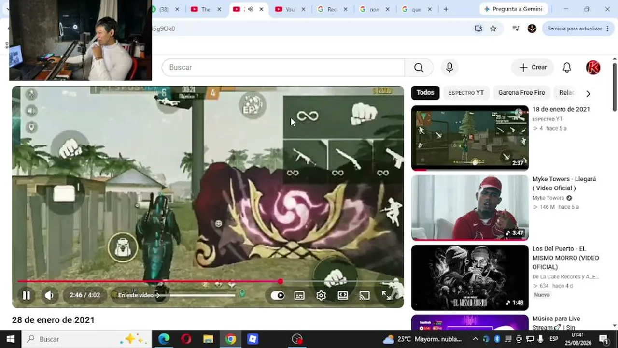Open the Windows Start menu
This screenshot has width=618, height=348.
pyautogui.click(x=10, y=339)
